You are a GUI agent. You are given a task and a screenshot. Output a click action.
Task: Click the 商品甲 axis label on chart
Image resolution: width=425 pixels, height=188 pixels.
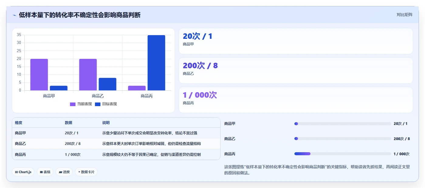(49, 96)
